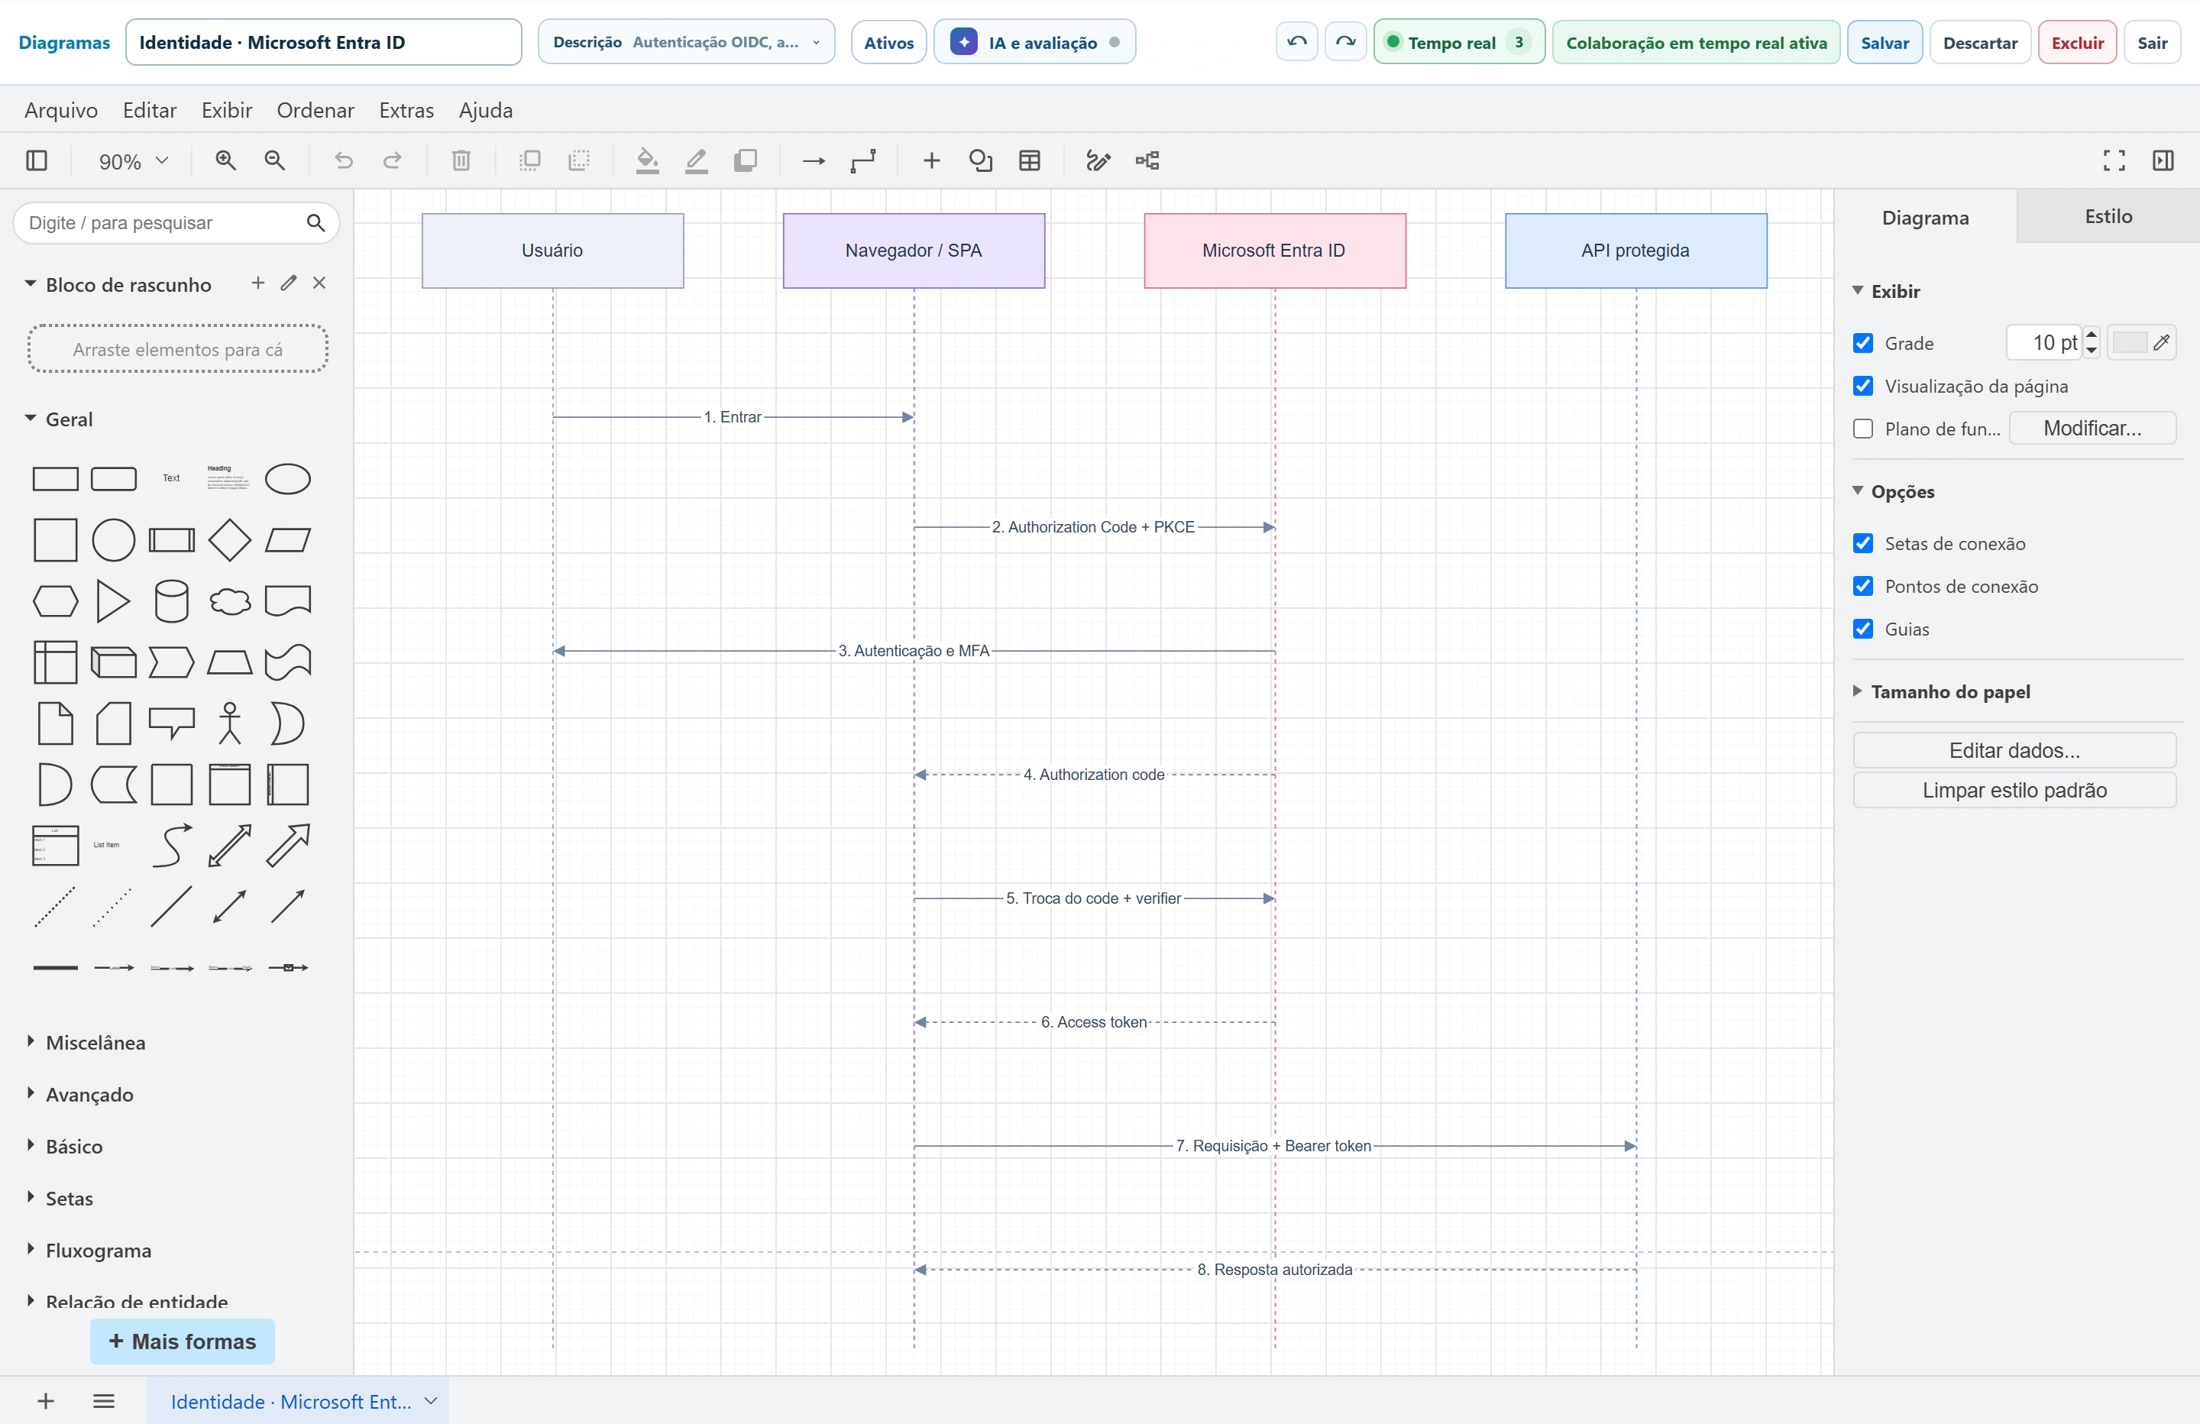This screenshot has height=1424, width=2200.
Task: Open the Extras menu
Action: pos(406,110)
